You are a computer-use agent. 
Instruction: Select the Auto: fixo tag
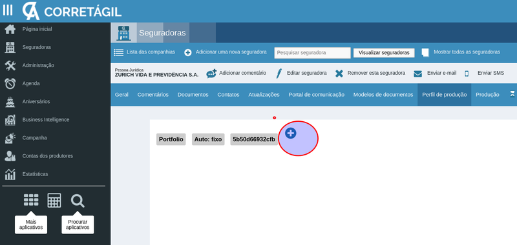(x=208, y=139)
